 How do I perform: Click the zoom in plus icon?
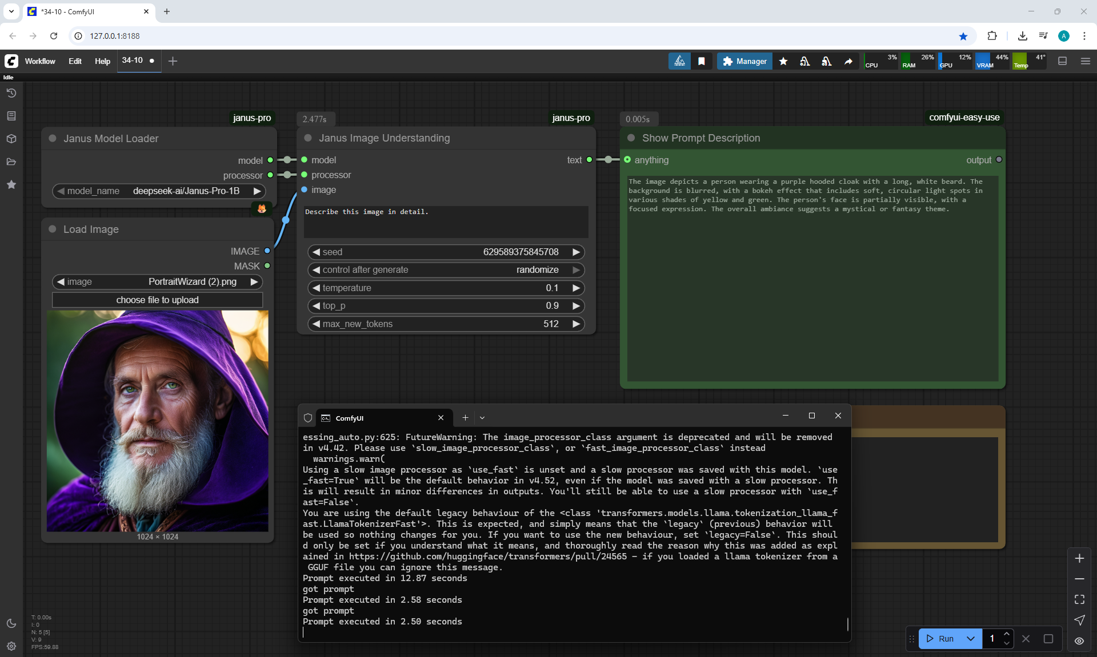pyautogui.click(x=1079, y=558)
